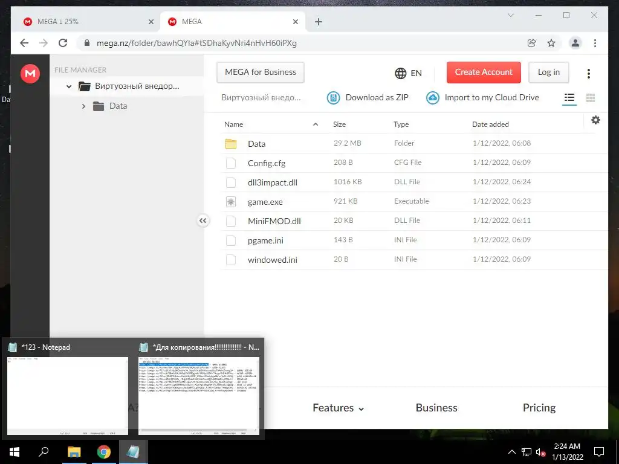Click the Notepad taskbar icon
The height and width of the screenshot is (464, 619).
coord(133,452)
